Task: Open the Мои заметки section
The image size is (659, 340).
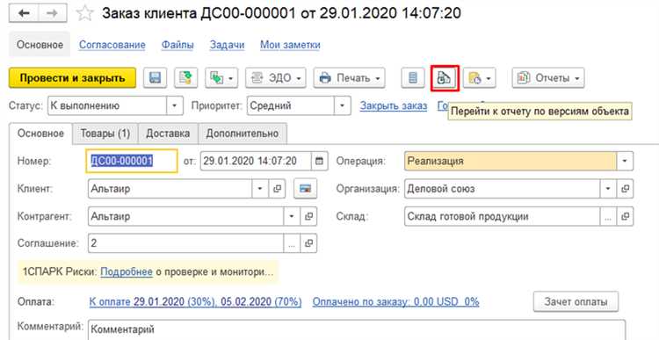Action: [x=290, y=45]
